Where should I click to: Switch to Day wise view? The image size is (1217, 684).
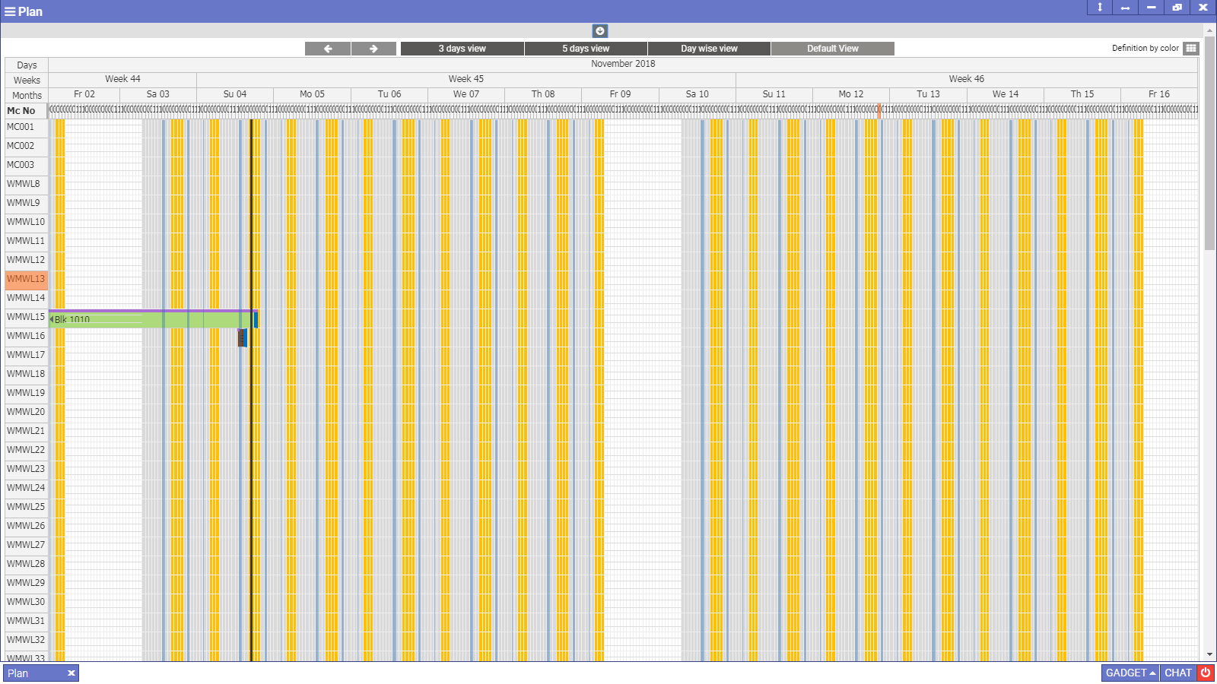[709, 49]
